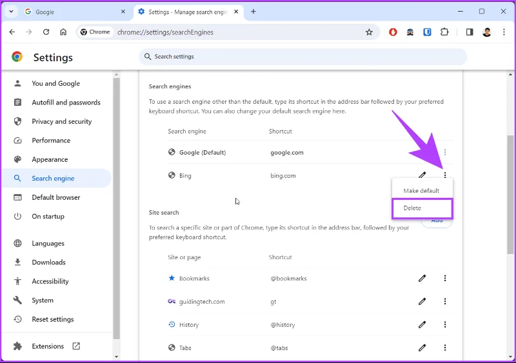The height and width of the screenshot is (363, 516).
Task: Select the Settings Manage search engines tab
Action: [188, 12]
